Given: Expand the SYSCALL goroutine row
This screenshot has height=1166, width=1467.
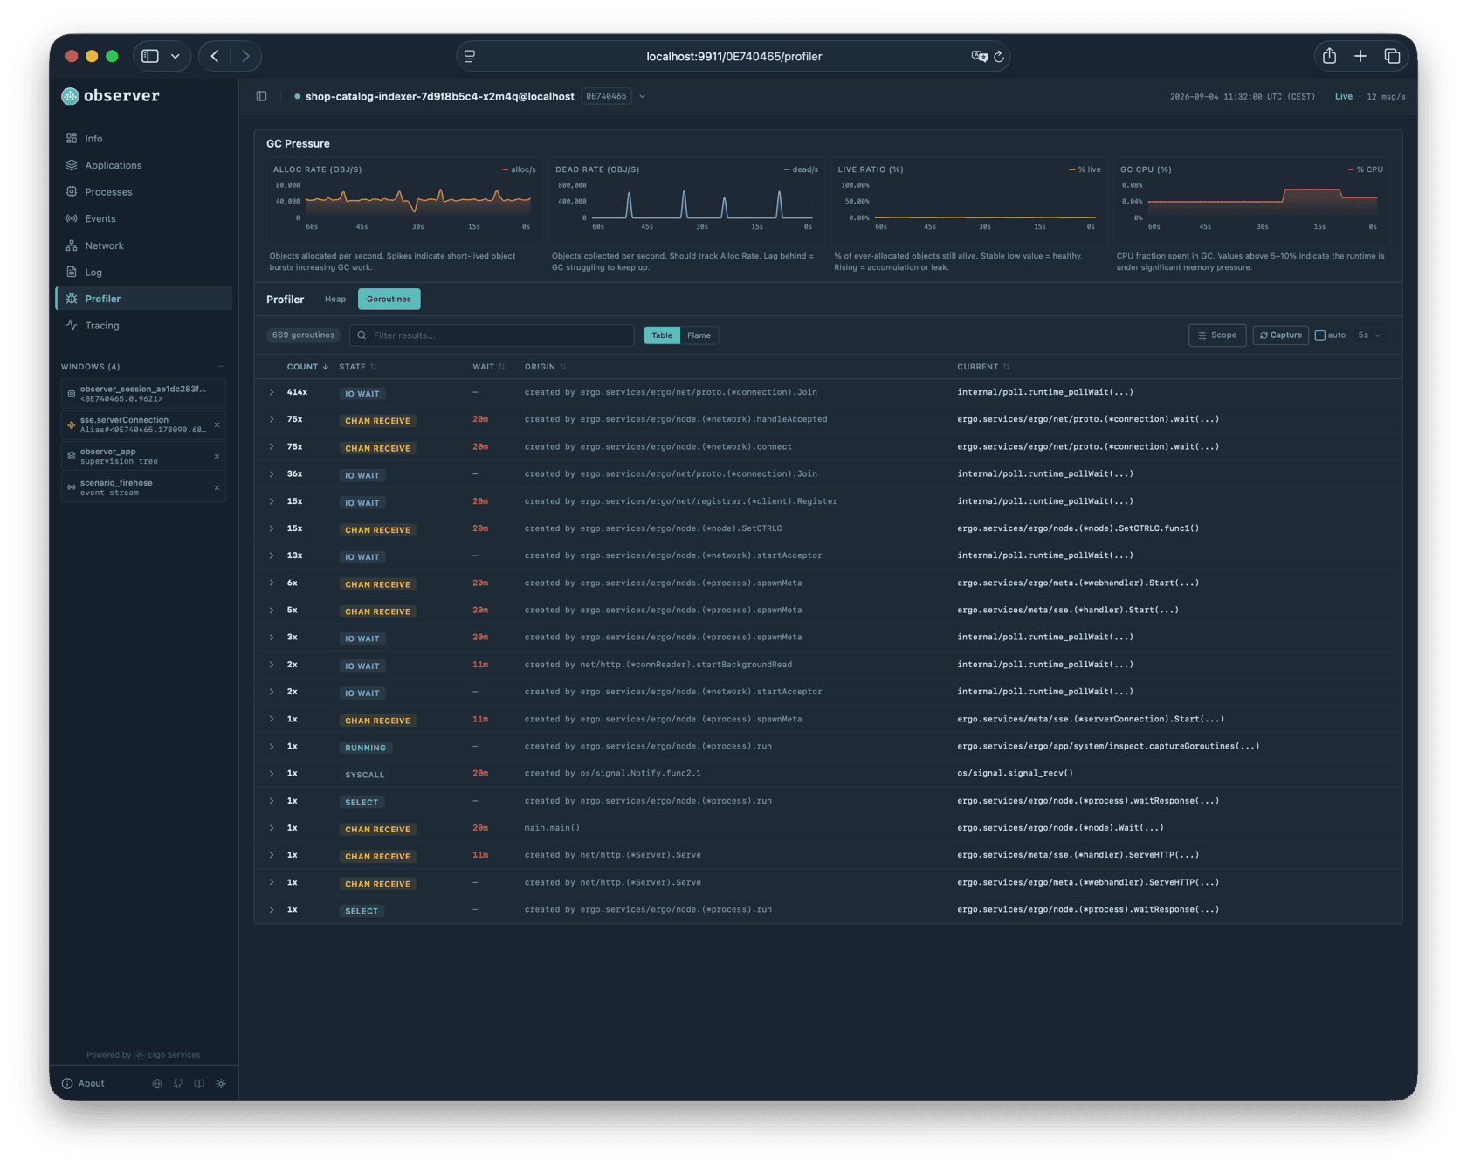Looking at the screenshot, I should click(x=272, y=774).
